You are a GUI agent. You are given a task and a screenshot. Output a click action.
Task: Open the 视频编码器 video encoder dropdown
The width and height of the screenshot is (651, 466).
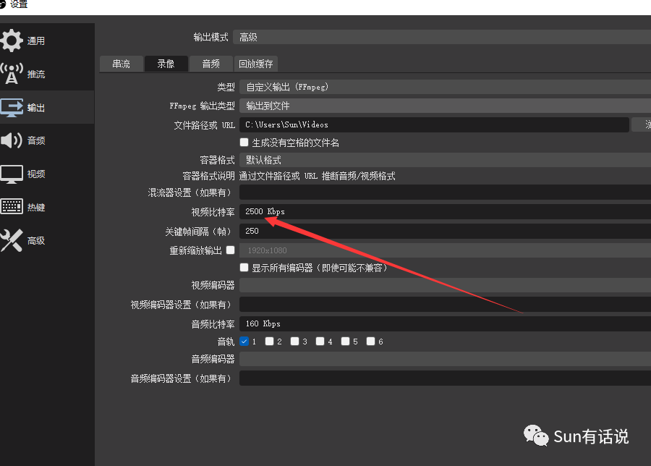(445, 285)
